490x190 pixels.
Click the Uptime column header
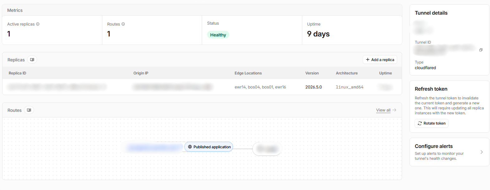coord(386,73)
